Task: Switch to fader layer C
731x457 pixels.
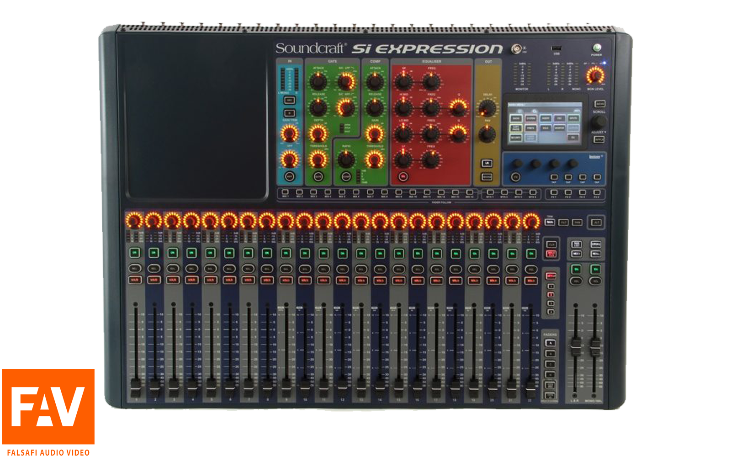Action: [x=551, y=364]
